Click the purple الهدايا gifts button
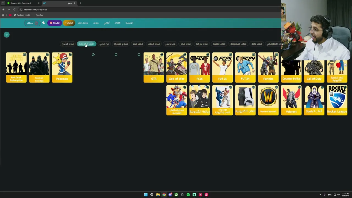This screenshot has height=198, width=352. 54,23
